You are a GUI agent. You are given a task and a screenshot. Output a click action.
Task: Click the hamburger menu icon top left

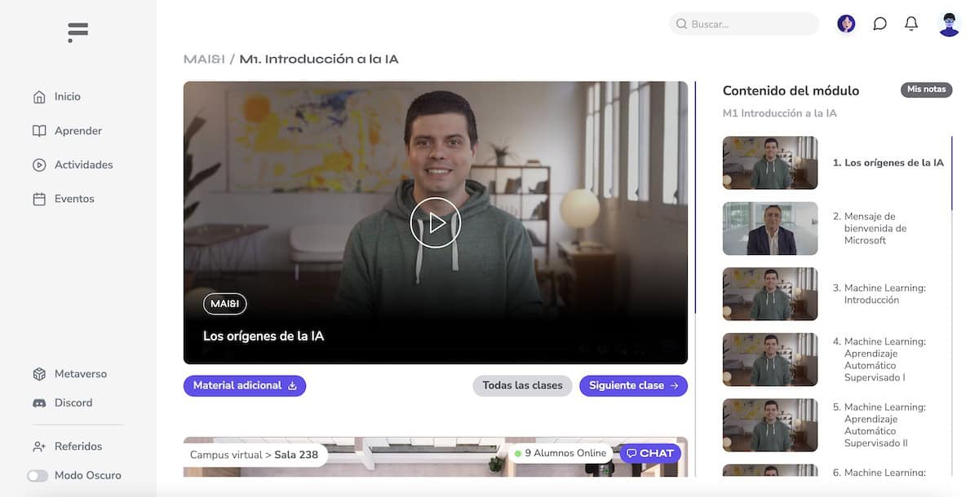[x=77, y=32]
